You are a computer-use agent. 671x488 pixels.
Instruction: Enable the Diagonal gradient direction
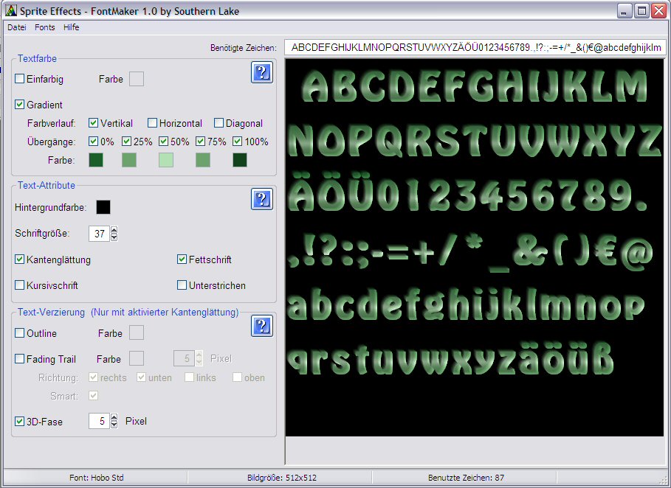(218, 123)
